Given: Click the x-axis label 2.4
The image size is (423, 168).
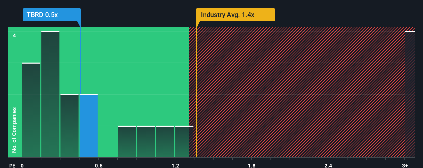Looking at the screenshot, I should click(x=328, y=165).
